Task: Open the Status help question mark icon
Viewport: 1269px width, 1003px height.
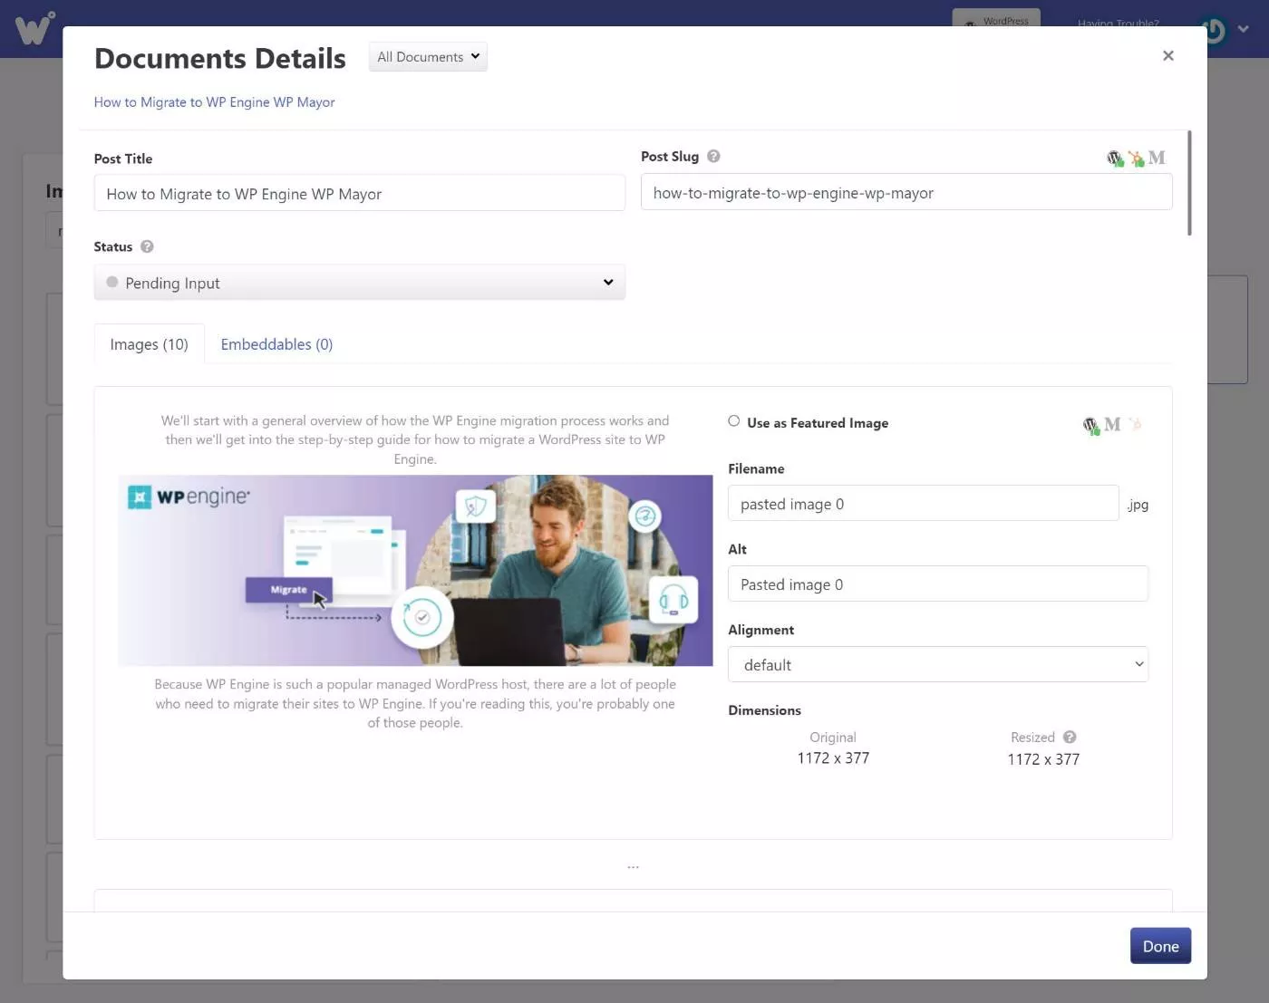Action: coord(147,246)
